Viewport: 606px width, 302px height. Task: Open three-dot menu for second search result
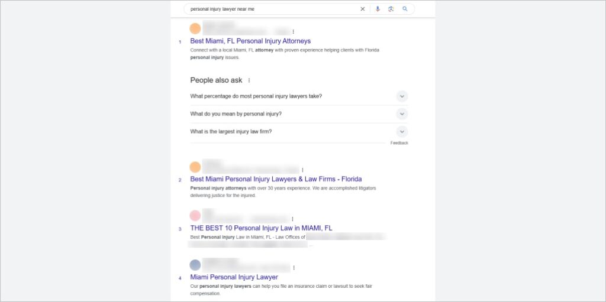click(302, 170)
